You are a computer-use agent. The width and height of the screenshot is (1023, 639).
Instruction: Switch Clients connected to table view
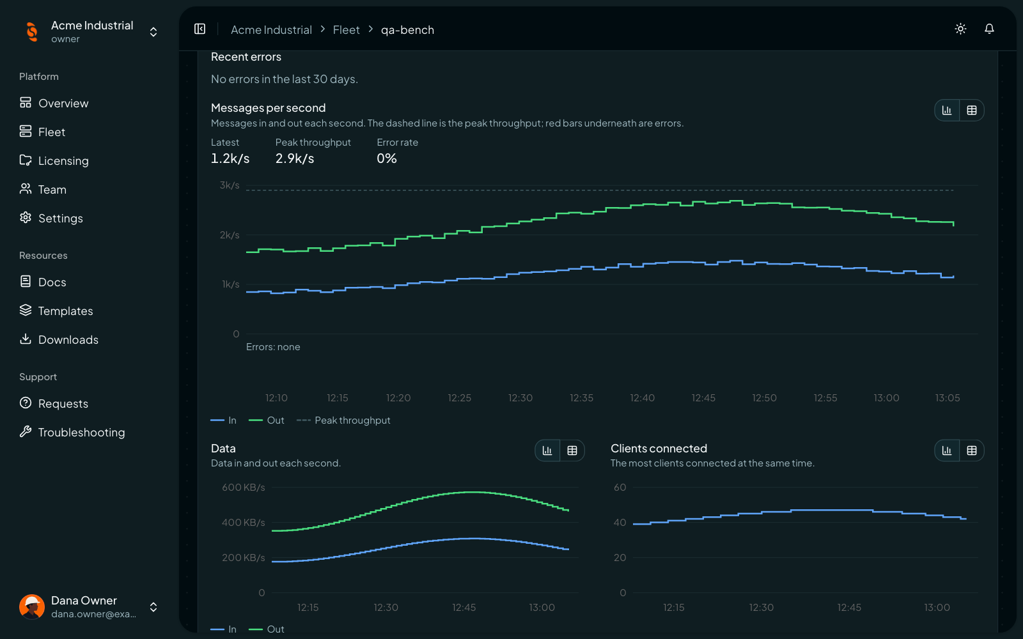click(972, 450)
